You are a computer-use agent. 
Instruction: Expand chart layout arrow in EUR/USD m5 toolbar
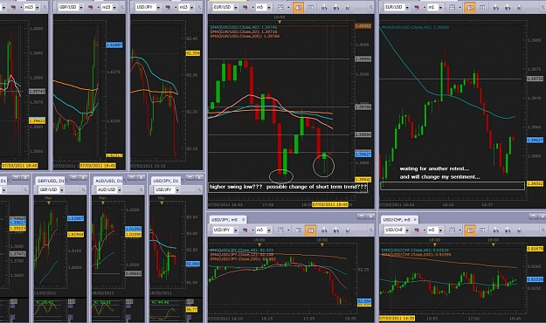(x=288, y=7)
